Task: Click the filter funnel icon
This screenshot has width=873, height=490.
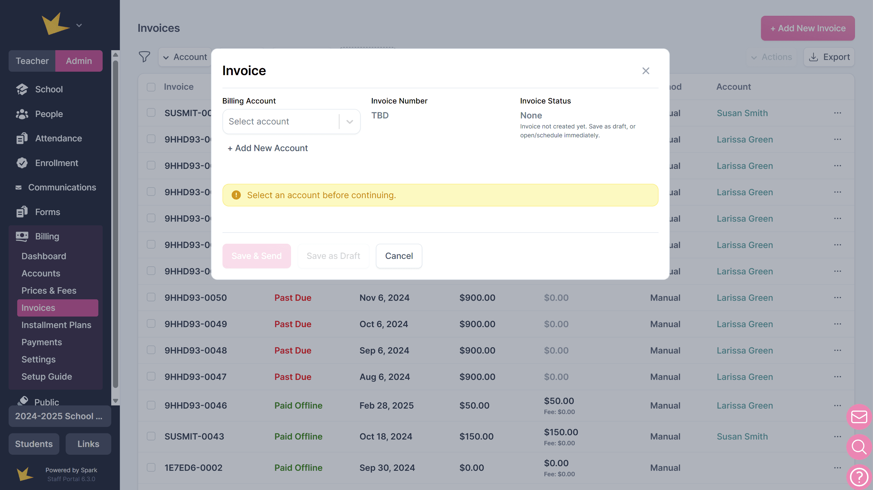Action: [x=144, y=56]
